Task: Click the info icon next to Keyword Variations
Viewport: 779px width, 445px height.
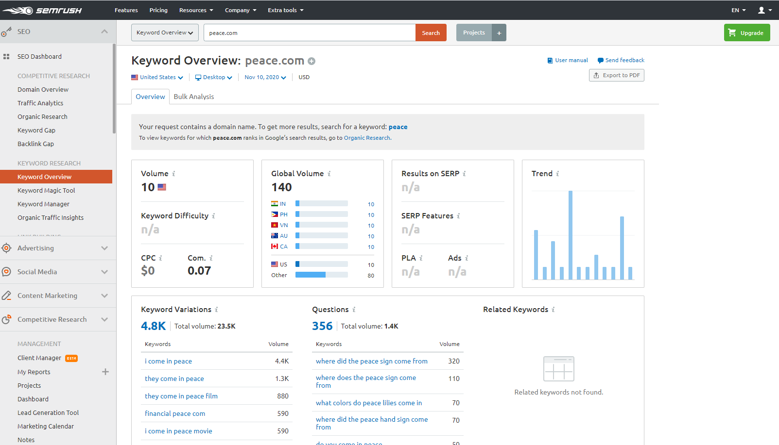Action: 216,310
